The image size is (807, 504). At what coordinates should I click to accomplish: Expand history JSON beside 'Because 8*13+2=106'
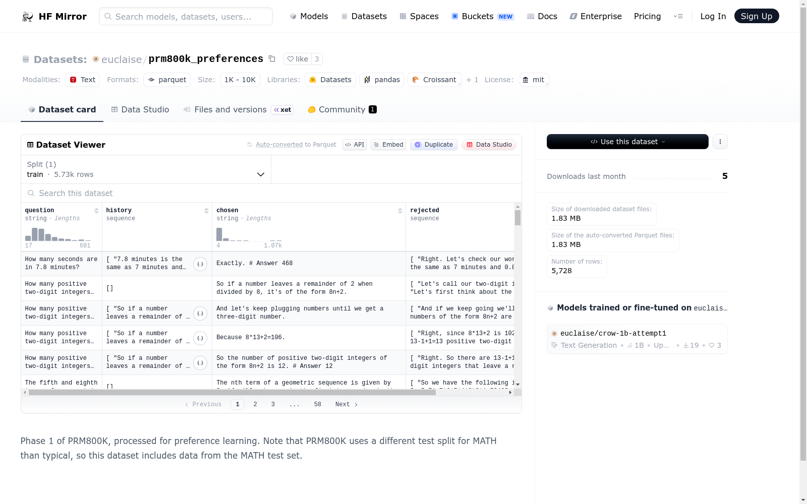coord(200,338)
